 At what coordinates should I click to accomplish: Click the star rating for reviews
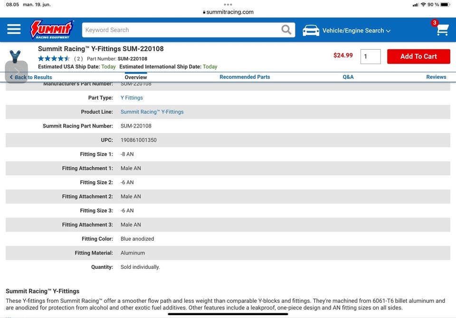[54, 59]
